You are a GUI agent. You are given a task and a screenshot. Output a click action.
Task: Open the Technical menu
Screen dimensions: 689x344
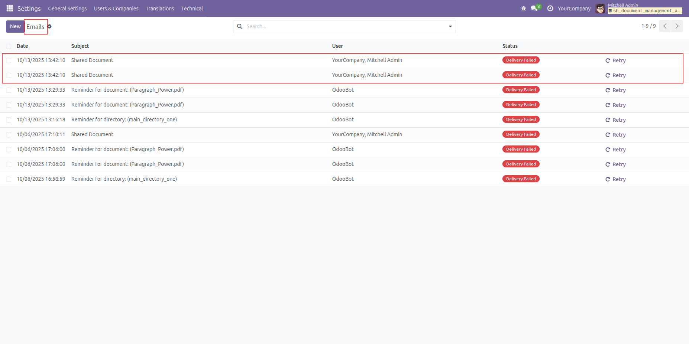click(x=192, y=8)
